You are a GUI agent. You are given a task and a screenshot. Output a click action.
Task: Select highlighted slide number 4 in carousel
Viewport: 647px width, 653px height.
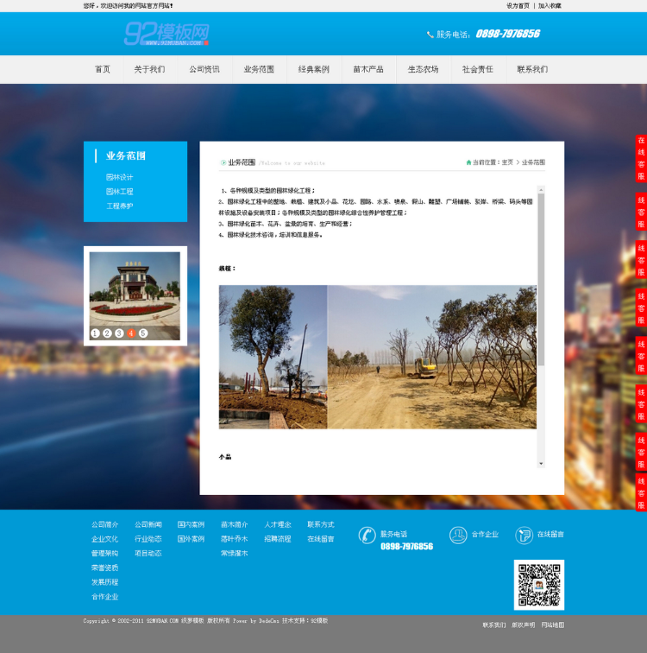[131, 333]
